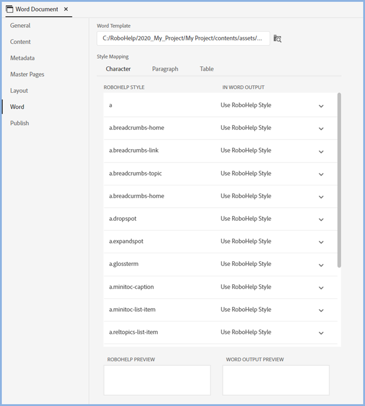Click the Word Document tab icon
The width and height of the screenshot is (365, 406).
click(x=9, y=9)
